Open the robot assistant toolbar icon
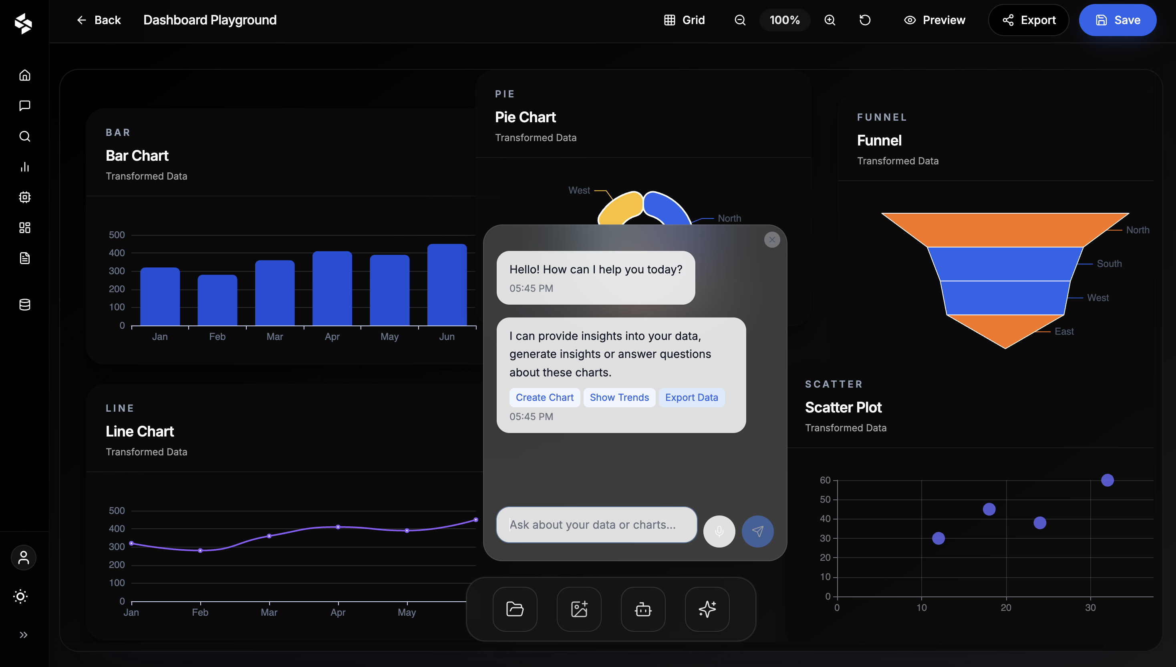Image resolution: width=1176 pixels, height=667 pixels. (643, 609)
